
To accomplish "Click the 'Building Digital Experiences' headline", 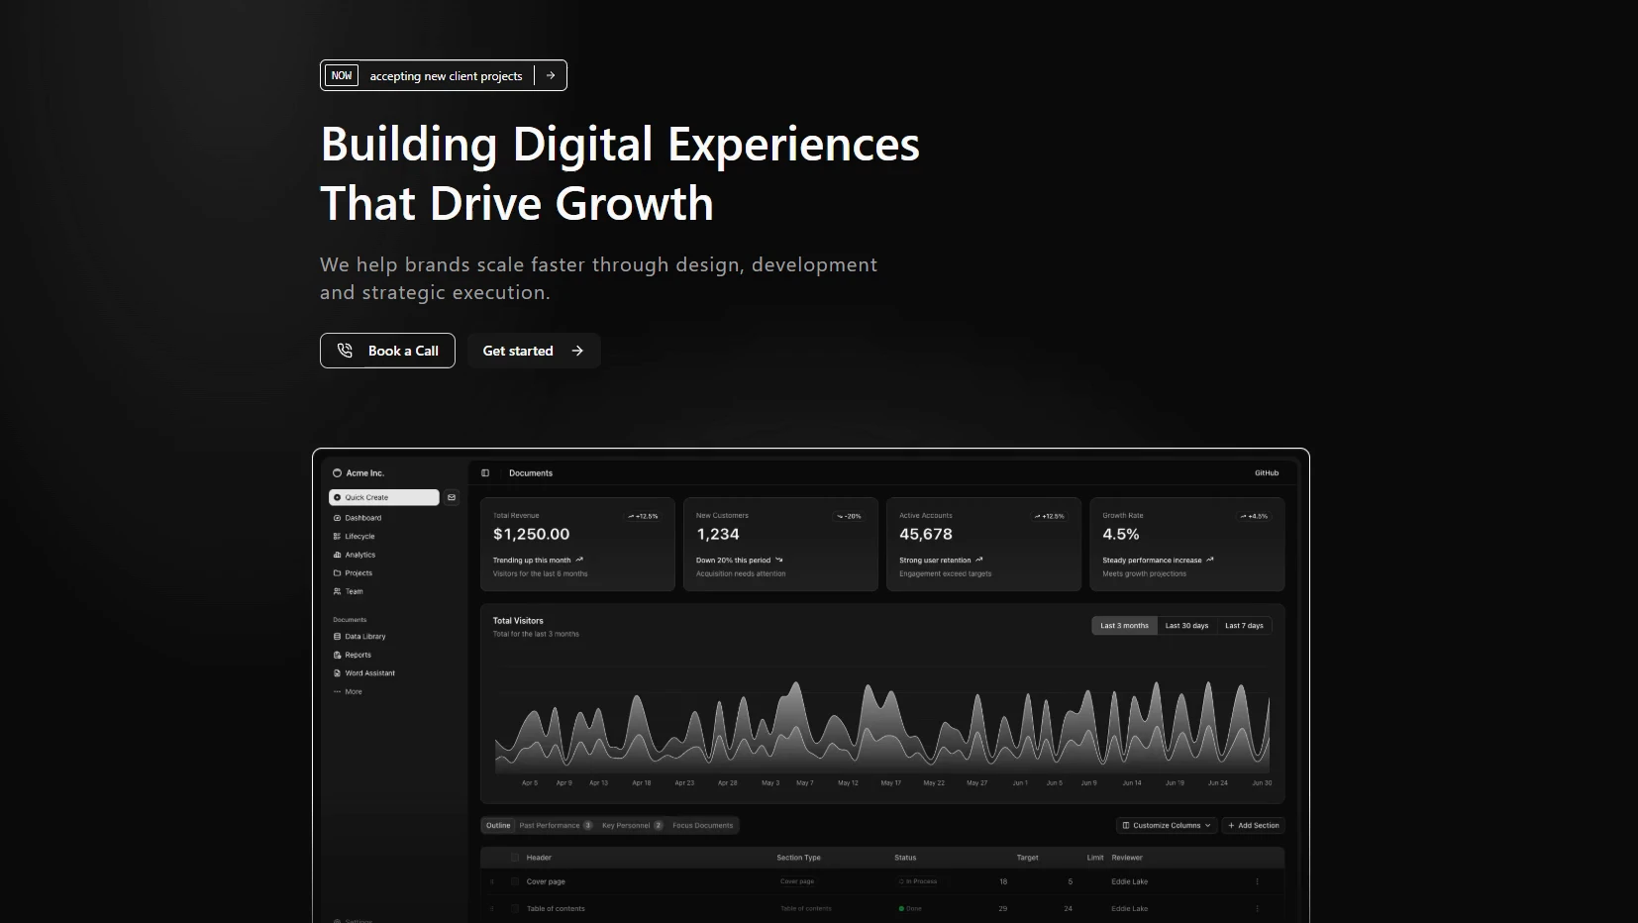I will coord(620,144).
